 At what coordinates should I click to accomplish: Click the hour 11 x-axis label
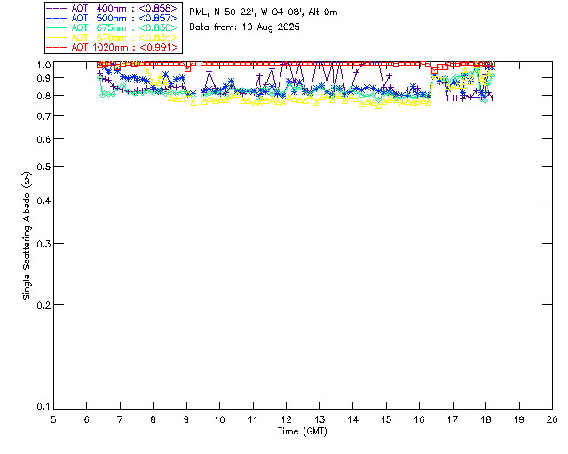pyautogui.click(x=253, y=419)
